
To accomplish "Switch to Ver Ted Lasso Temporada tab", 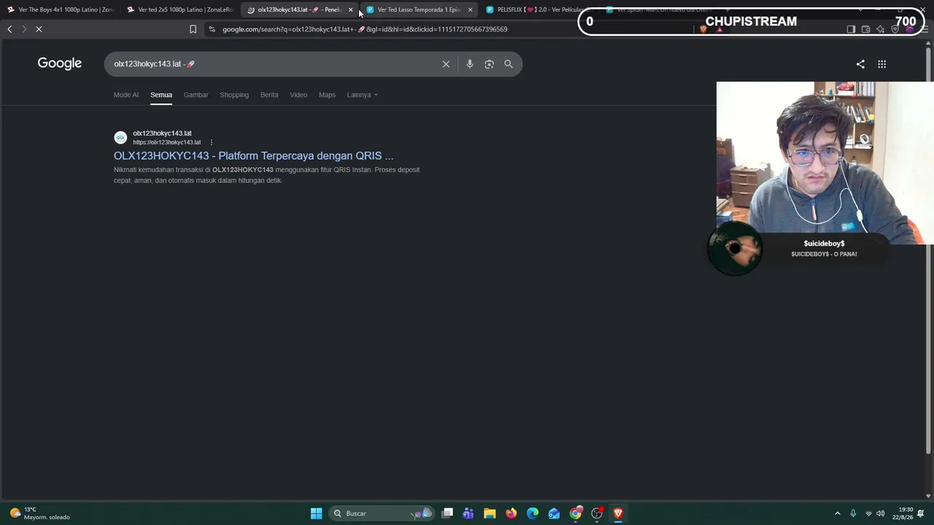I will coord(420,9).
